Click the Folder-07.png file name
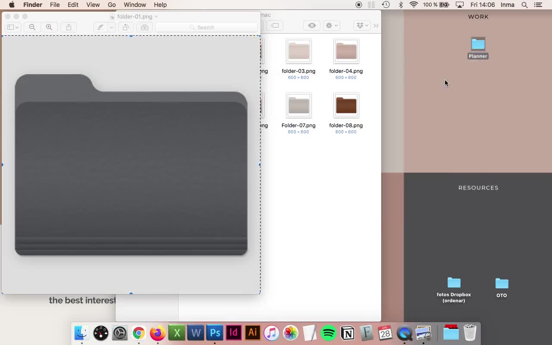 (x=298, y=125)
